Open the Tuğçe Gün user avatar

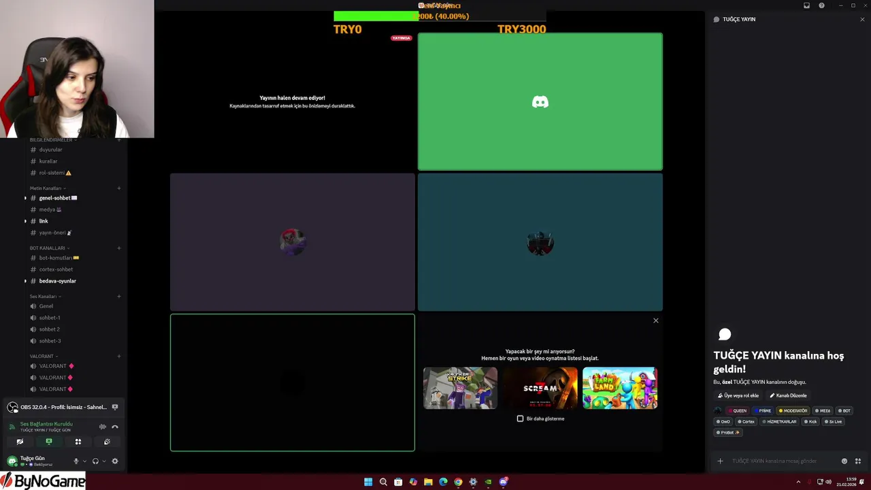tap(12, 461)
